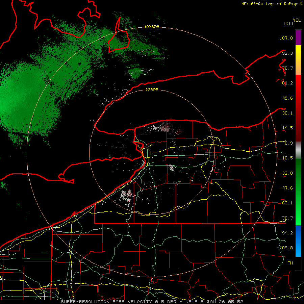Click the 30.1 velocity scale value

coord(287,113)
